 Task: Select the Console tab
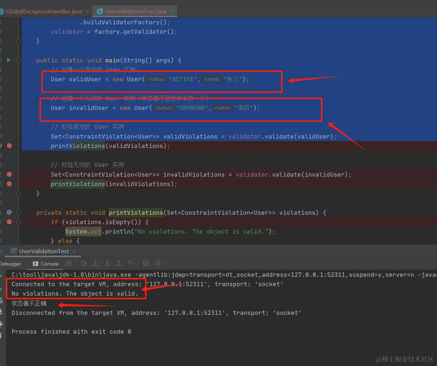click(x=46, y=264)
